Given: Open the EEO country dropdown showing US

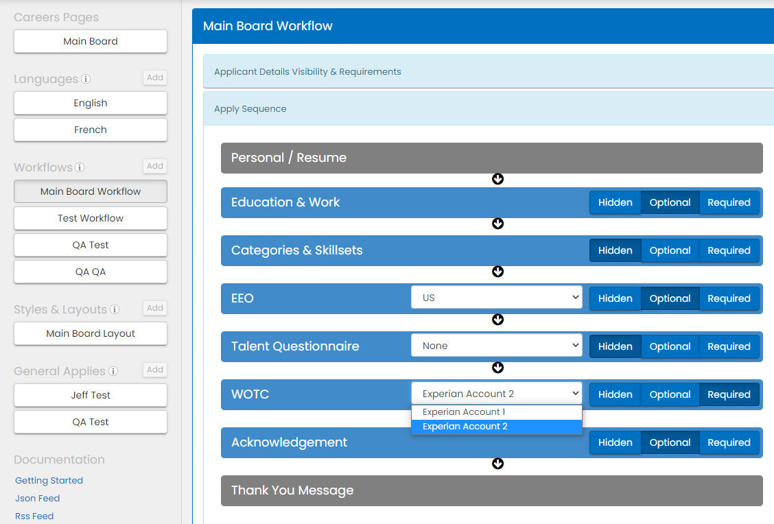Looking at the screenshot, I should click(x=496, y=296).
